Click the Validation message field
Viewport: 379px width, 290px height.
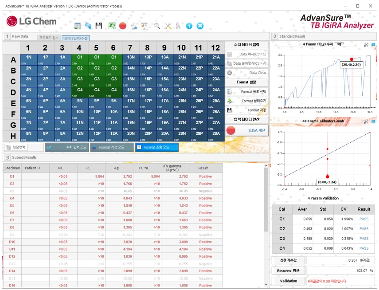340,281
